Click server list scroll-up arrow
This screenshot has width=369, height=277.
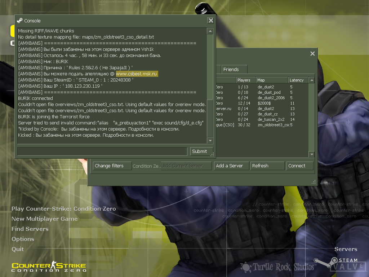point(312,80)
